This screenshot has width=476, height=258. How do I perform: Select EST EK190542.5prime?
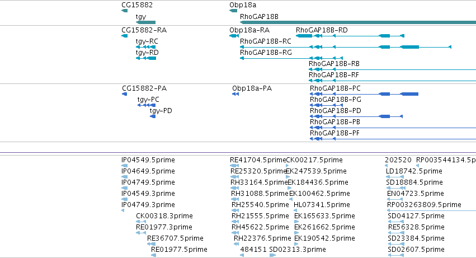(324, 239)
